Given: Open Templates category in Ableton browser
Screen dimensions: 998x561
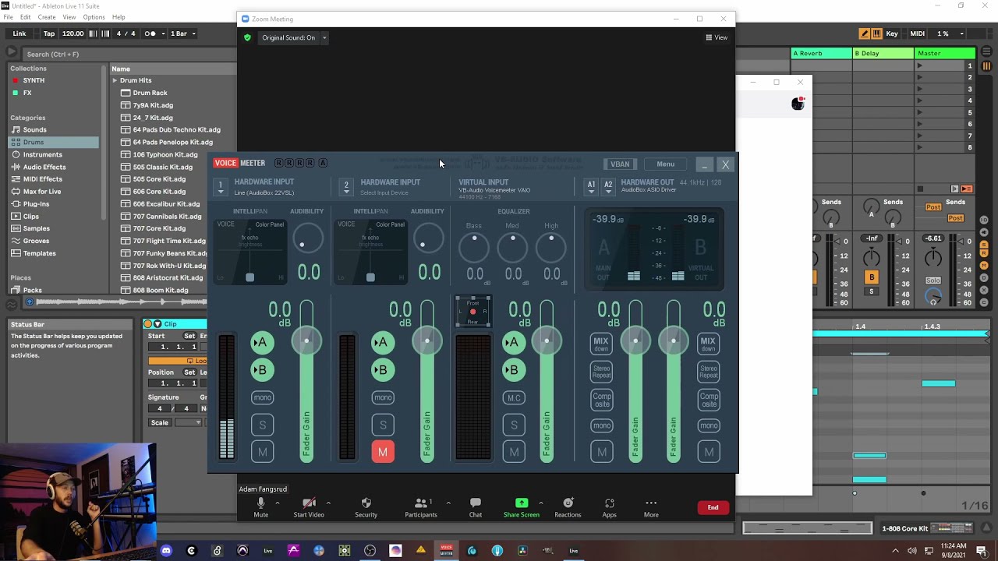Looking at the screenshot, I should 39,253.
